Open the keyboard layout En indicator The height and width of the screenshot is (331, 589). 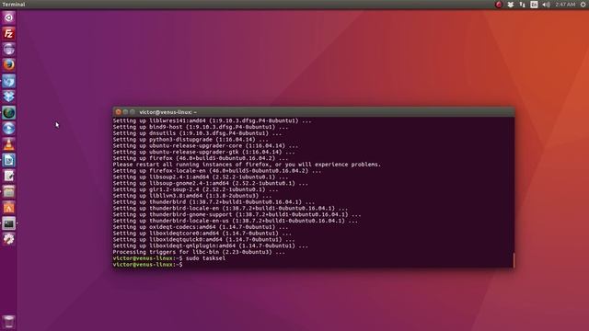(x=534, y=5)
